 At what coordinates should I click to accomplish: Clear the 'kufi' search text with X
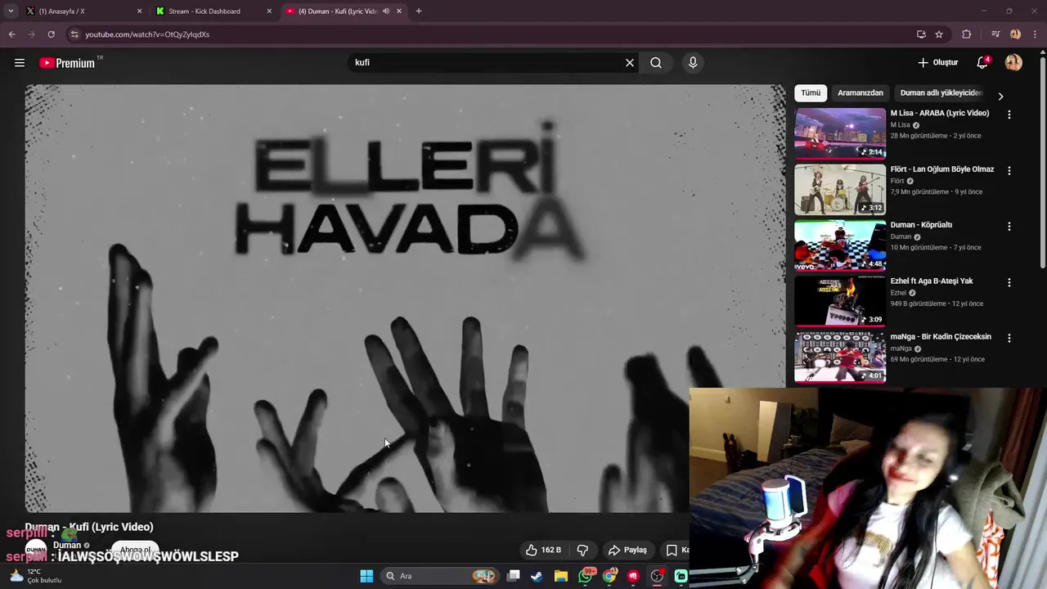[630, 63]
